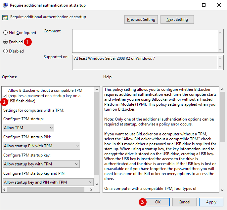Click the Help pane scroll down arrow
This screenshot has height=210, width=227.
coord(222,190)
